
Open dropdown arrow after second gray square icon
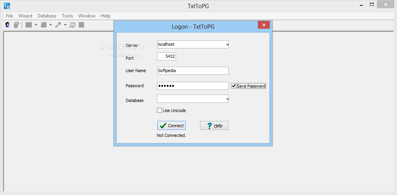(x=51, y=25)
